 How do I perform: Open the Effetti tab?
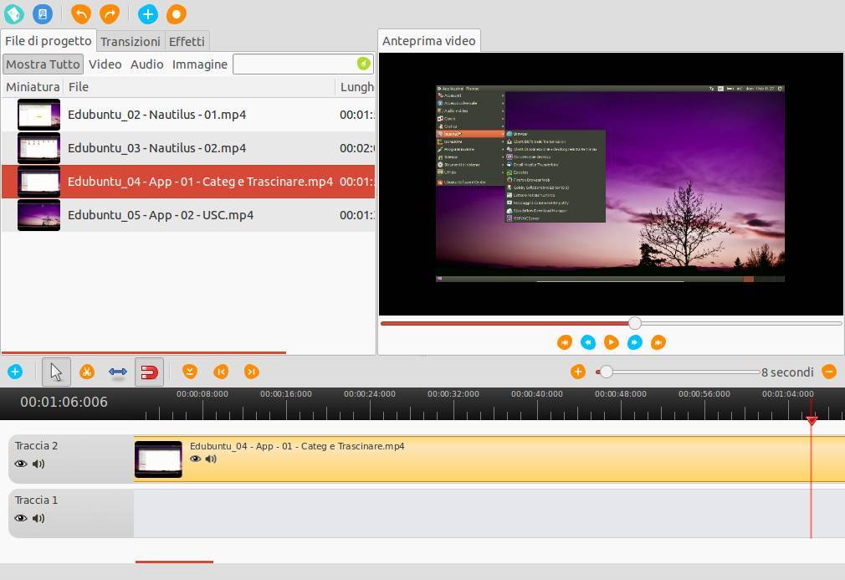(187, 42)
